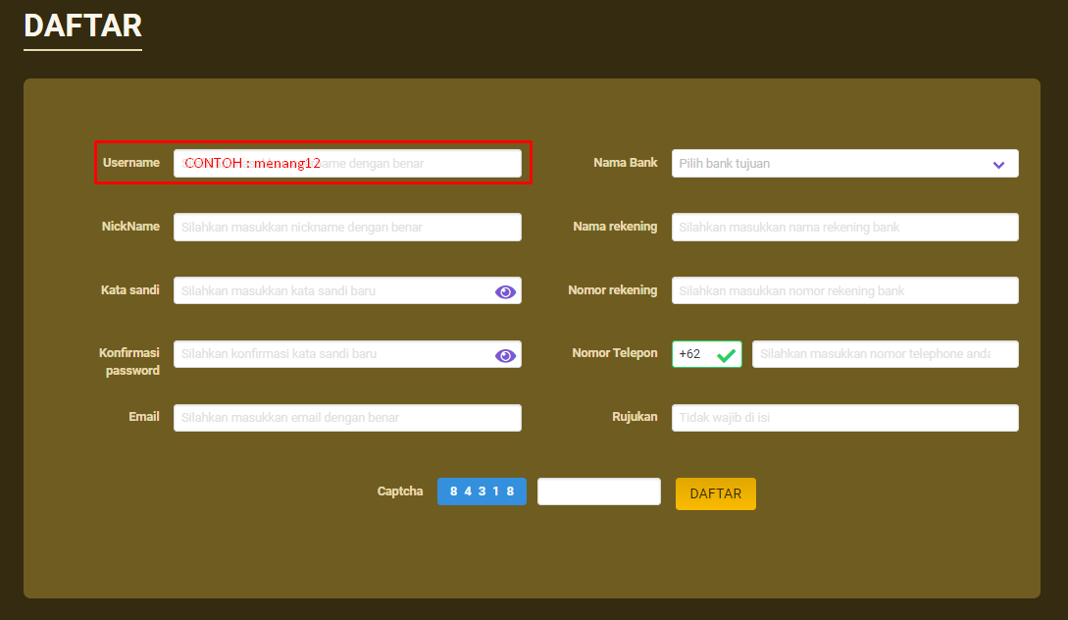This screenshot has height=620, width=1068.
Task: Click the Nama Bank label text
Action: coord(625,163)
